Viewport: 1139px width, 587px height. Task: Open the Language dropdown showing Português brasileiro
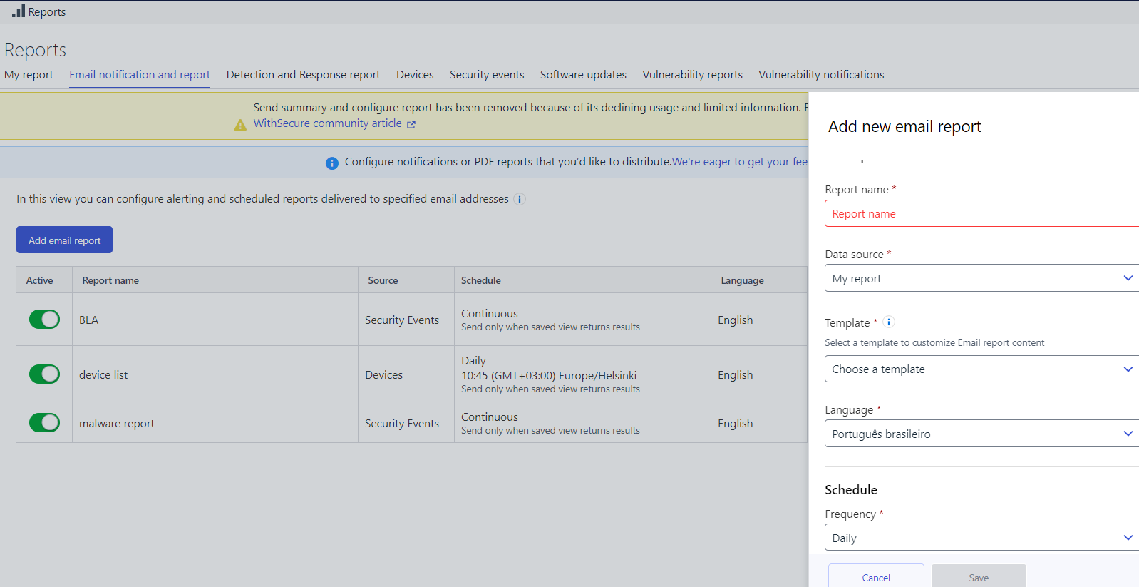(981, 434)
